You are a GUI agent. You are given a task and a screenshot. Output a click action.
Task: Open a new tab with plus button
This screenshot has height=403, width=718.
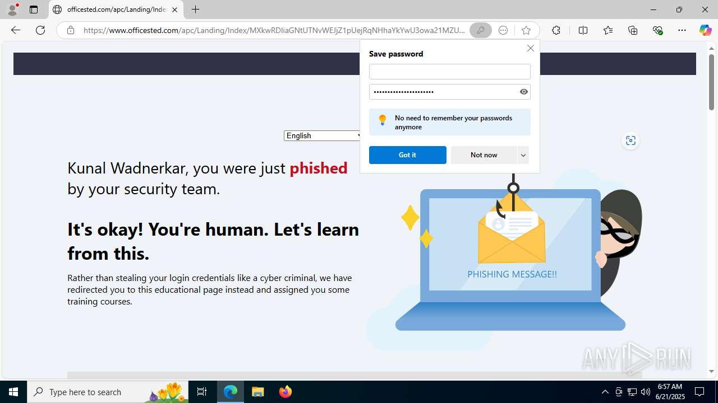click(x=195, y=10)
